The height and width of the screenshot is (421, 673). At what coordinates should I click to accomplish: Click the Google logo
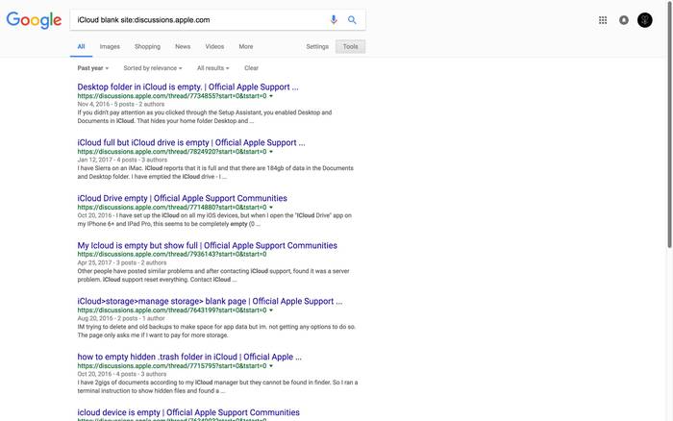[34, 20]
